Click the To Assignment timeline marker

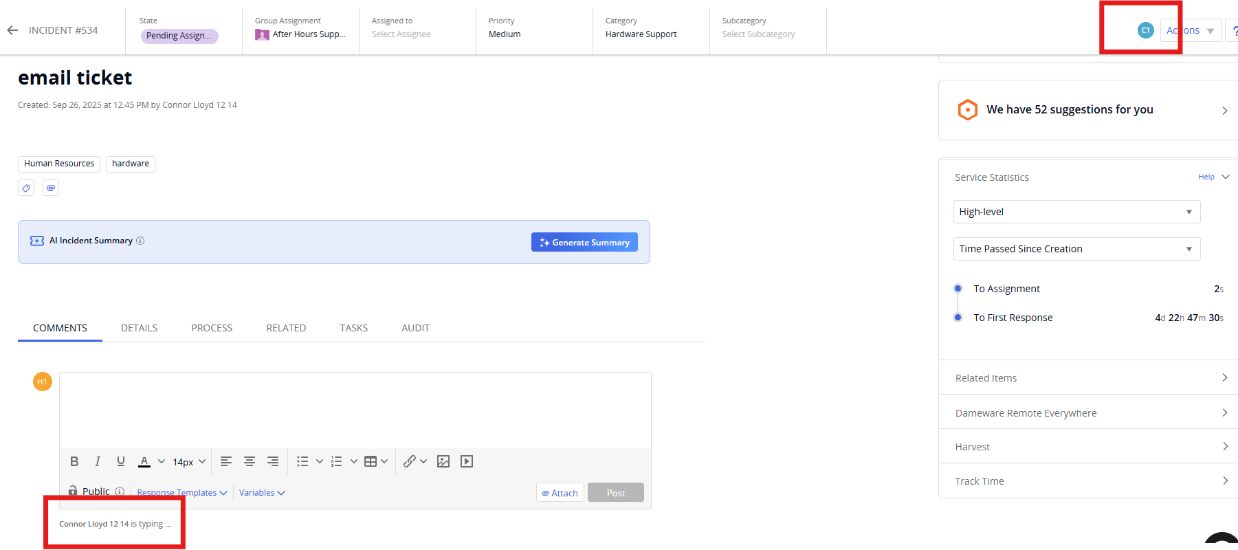pos(958,288)
